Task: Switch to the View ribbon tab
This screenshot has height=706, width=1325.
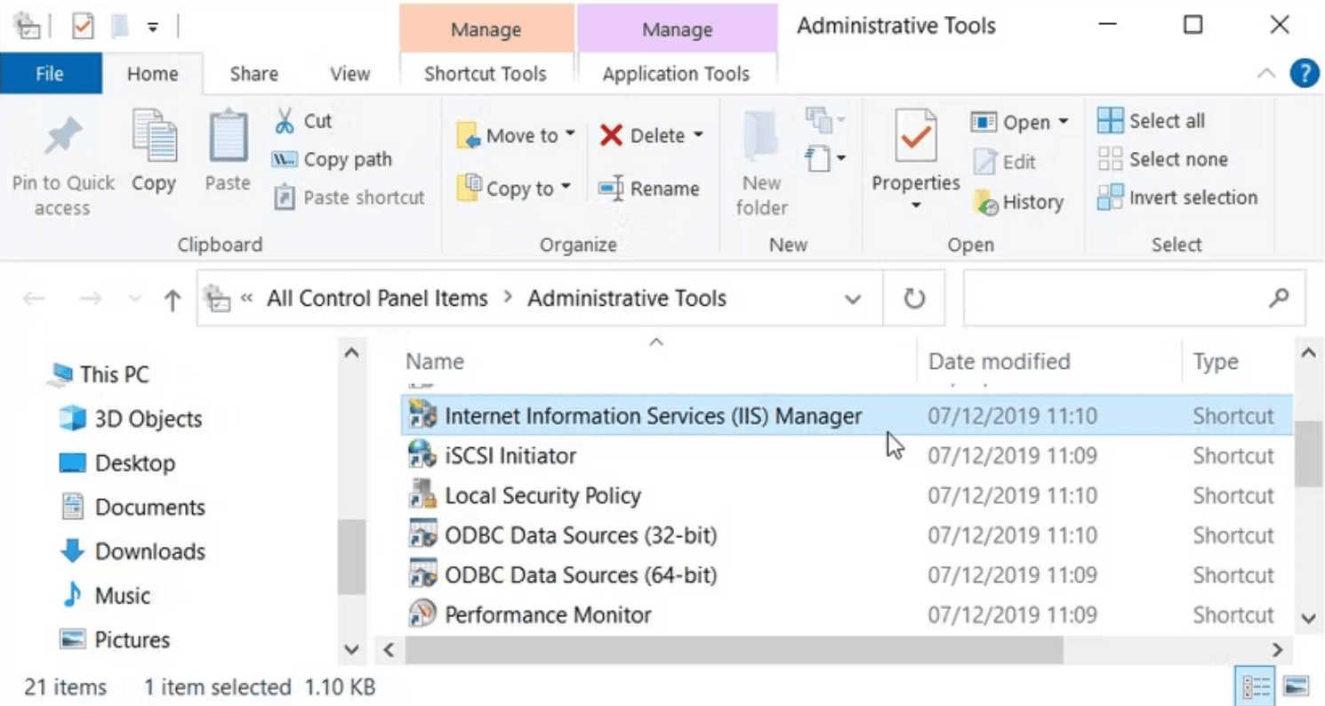Action: pos(349,74)
